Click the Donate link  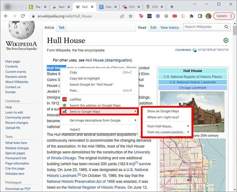point(10,92)
